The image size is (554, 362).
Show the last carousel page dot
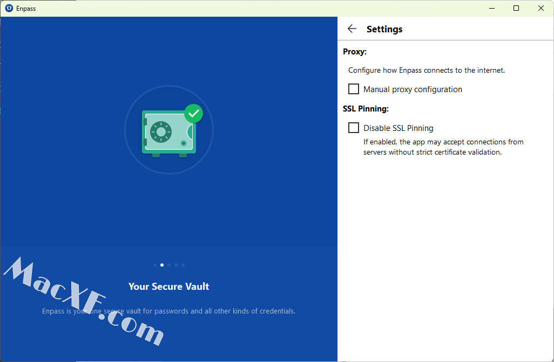click(183, 265)
